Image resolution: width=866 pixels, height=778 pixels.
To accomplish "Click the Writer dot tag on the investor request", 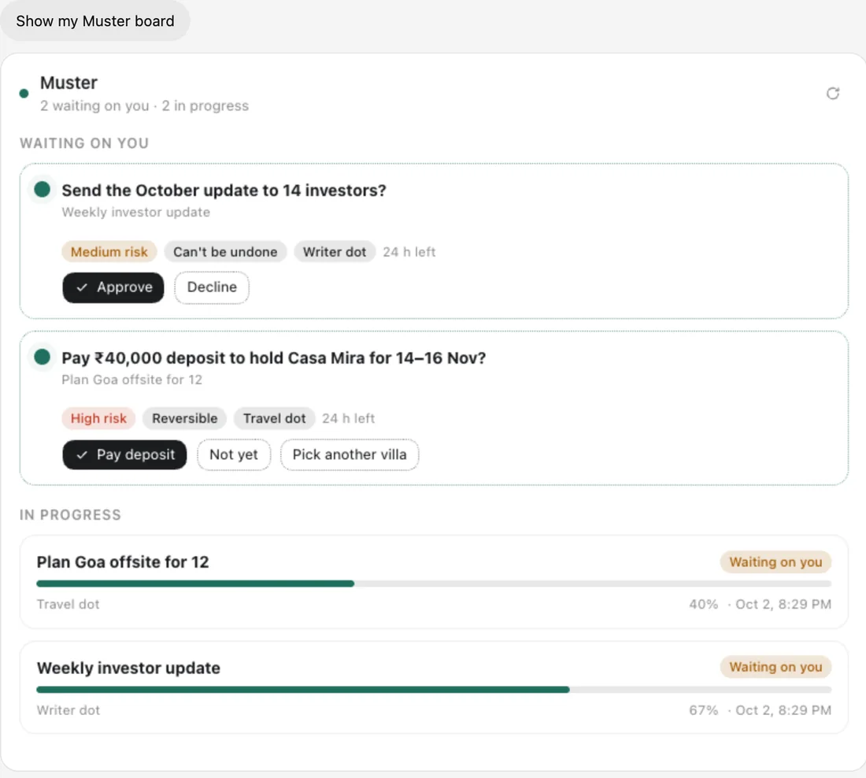I will click(x=334, y=252).
